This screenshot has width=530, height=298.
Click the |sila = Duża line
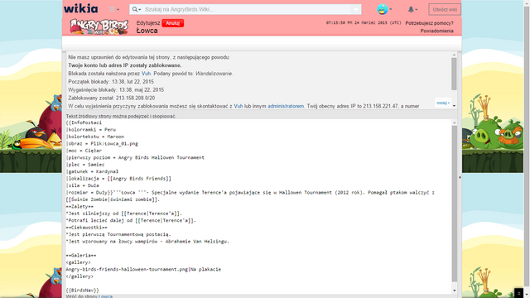[x=83, y=185]
